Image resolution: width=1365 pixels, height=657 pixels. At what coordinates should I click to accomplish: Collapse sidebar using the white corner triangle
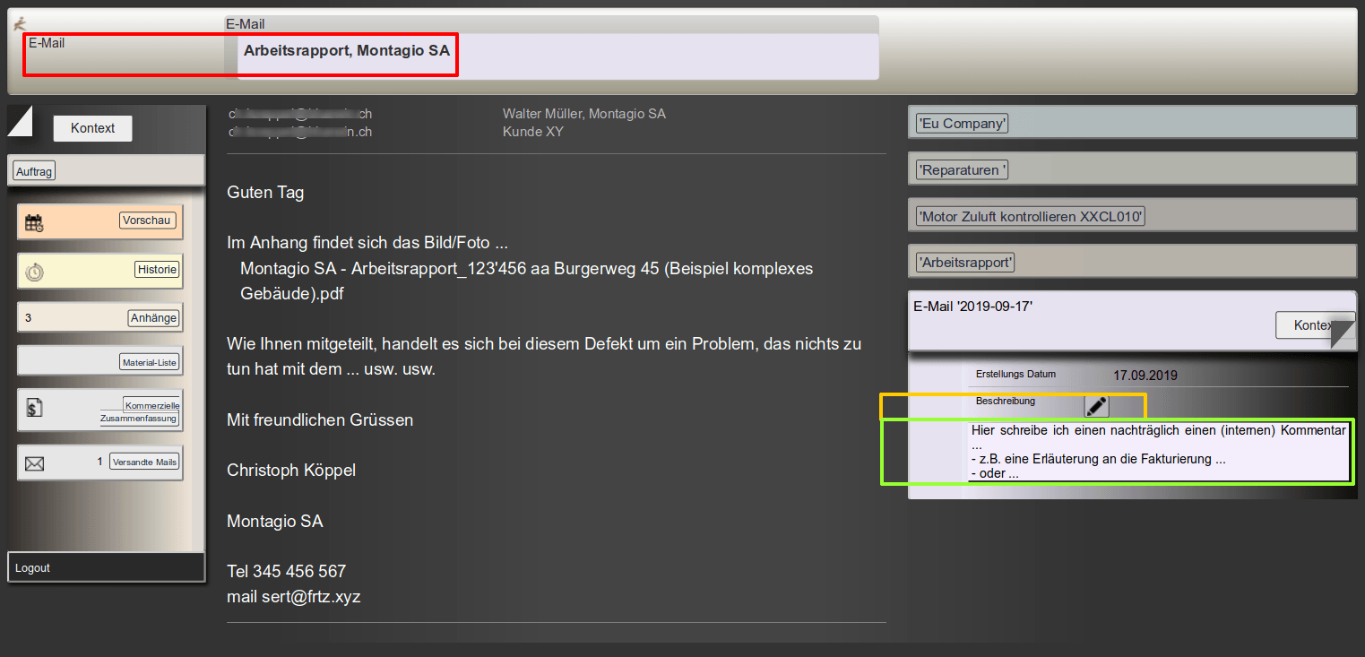tap(18, 119)
